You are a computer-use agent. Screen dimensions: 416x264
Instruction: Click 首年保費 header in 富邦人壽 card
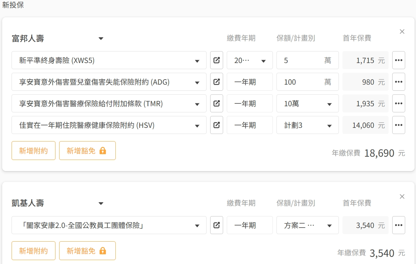click(x=357, y=38)
